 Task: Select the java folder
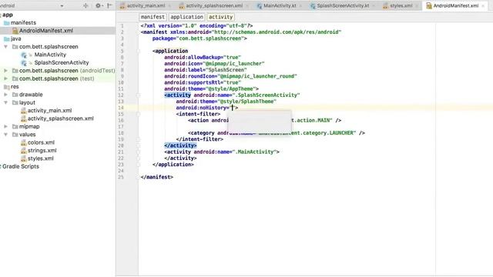(15, 38)
